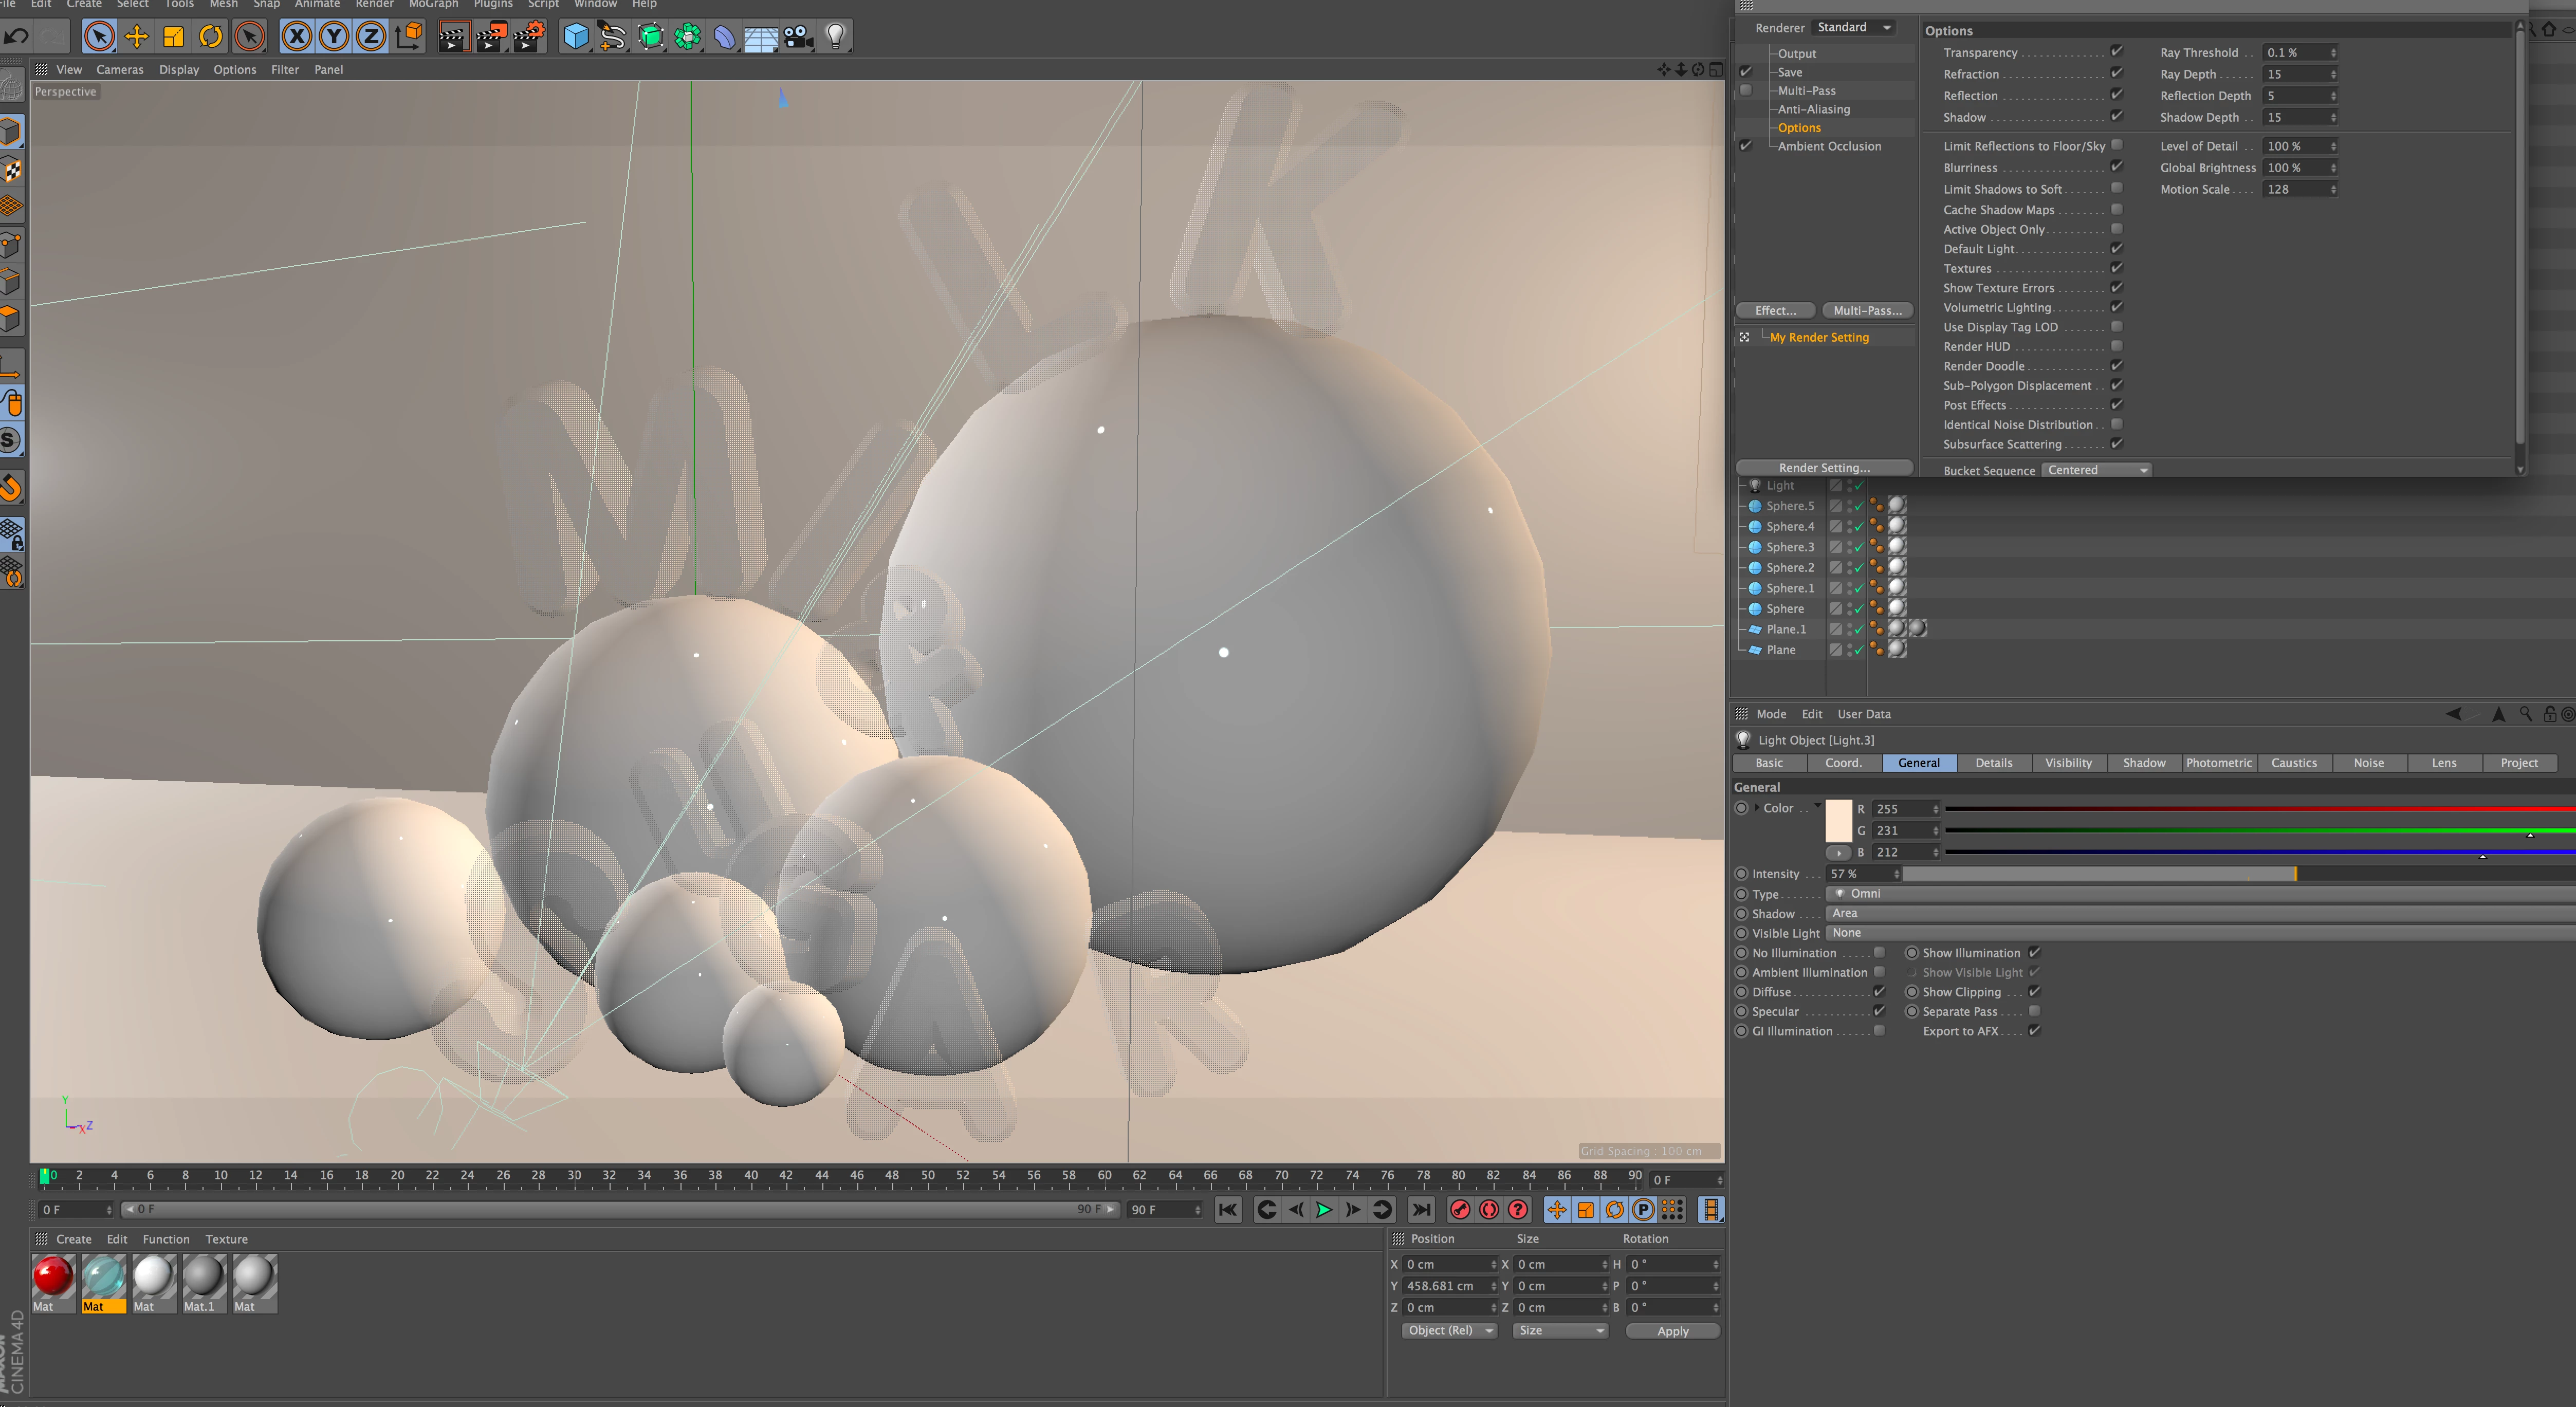Click the Camera object icon
This screenshot has height=1407, width=2576.
tap(797, 37)
